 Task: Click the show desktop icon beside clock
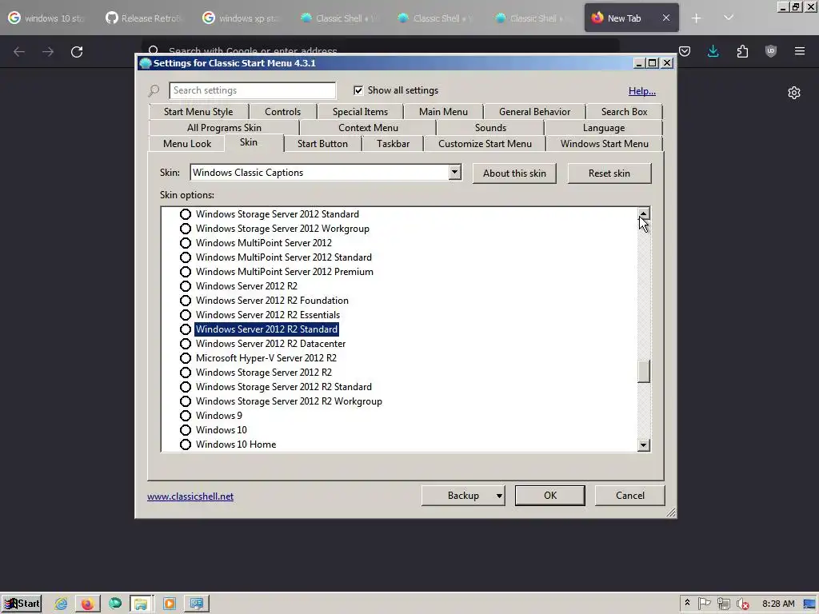click(809, 604)
